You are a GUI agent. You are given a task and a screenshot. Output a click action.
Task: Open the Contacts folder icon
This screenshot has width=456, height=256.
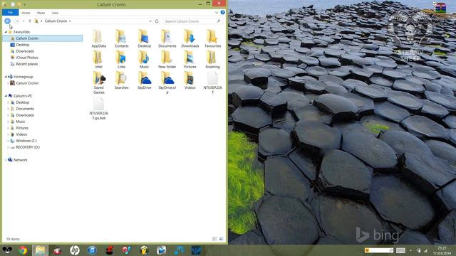121,38
